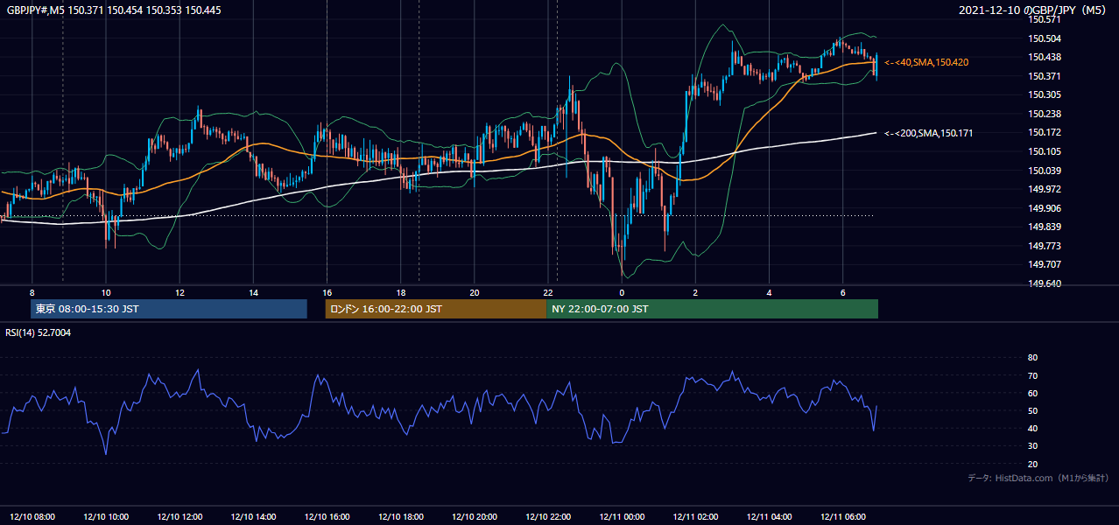Click the bottom time label 12/10 10:00
Screen dimensions: 1119x525
click(106, 517)
